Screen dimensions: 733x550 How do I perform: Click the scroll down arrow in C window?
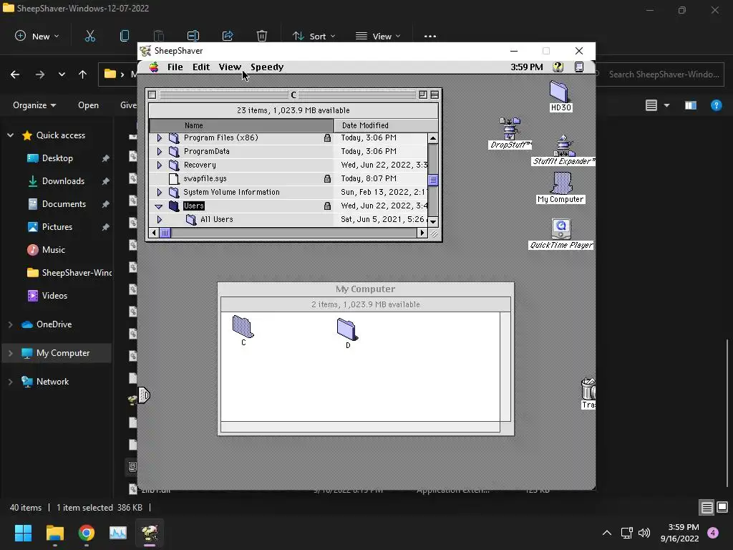tap(433, 222)
